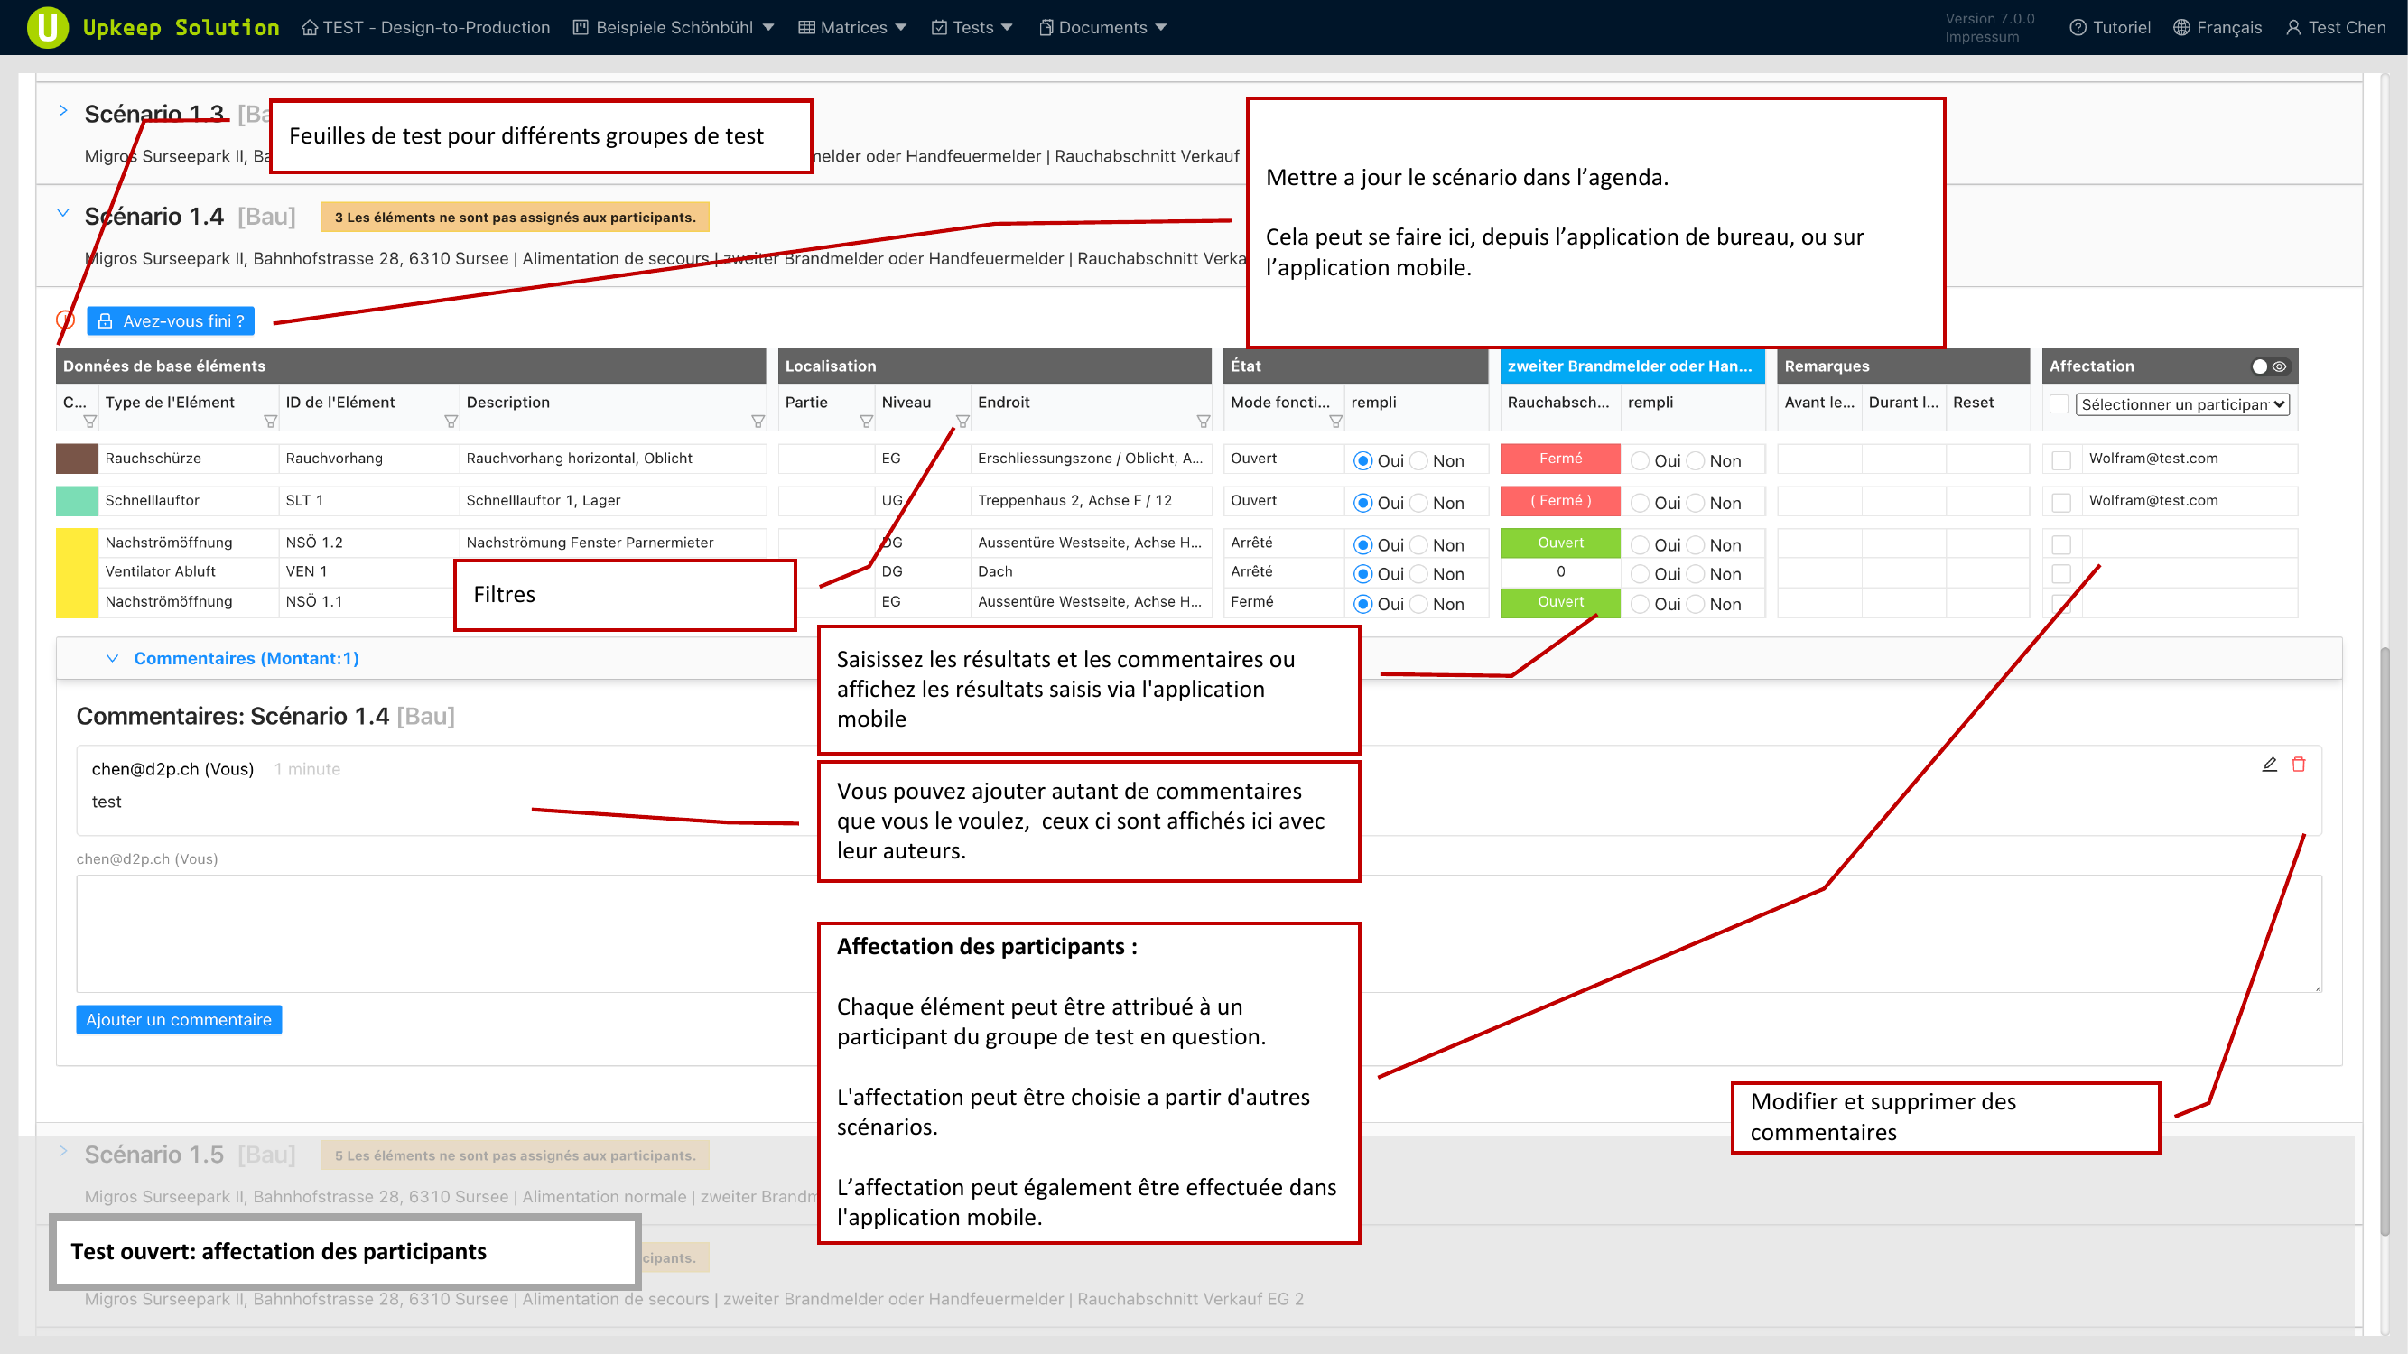
Task: Click the Niveau column filter icon
Action: 962,422
